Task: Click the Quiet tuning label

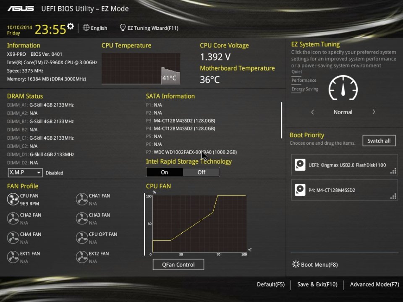Action: [x=297, y=72]
